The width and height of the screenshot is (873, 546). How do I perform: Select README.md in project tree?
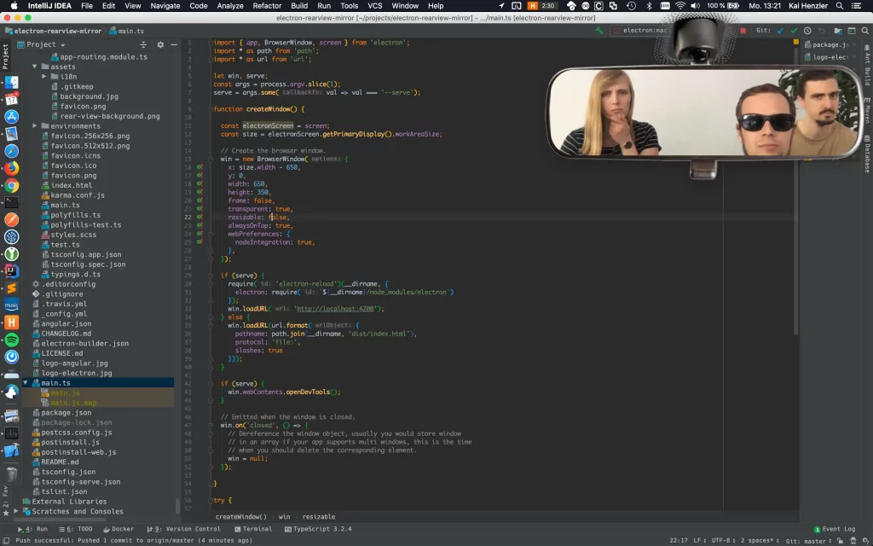[x=60, y=462]
